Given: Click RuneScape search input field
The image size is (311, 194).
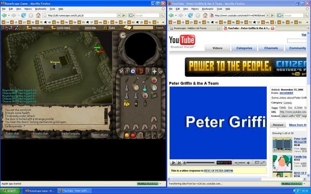Looking at the screenshot, I should click(143, 28).
